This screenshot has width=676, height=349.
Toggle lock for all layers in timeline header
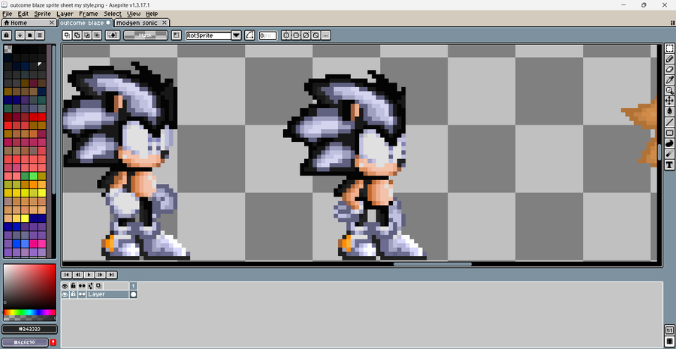(x=74, y=286)
